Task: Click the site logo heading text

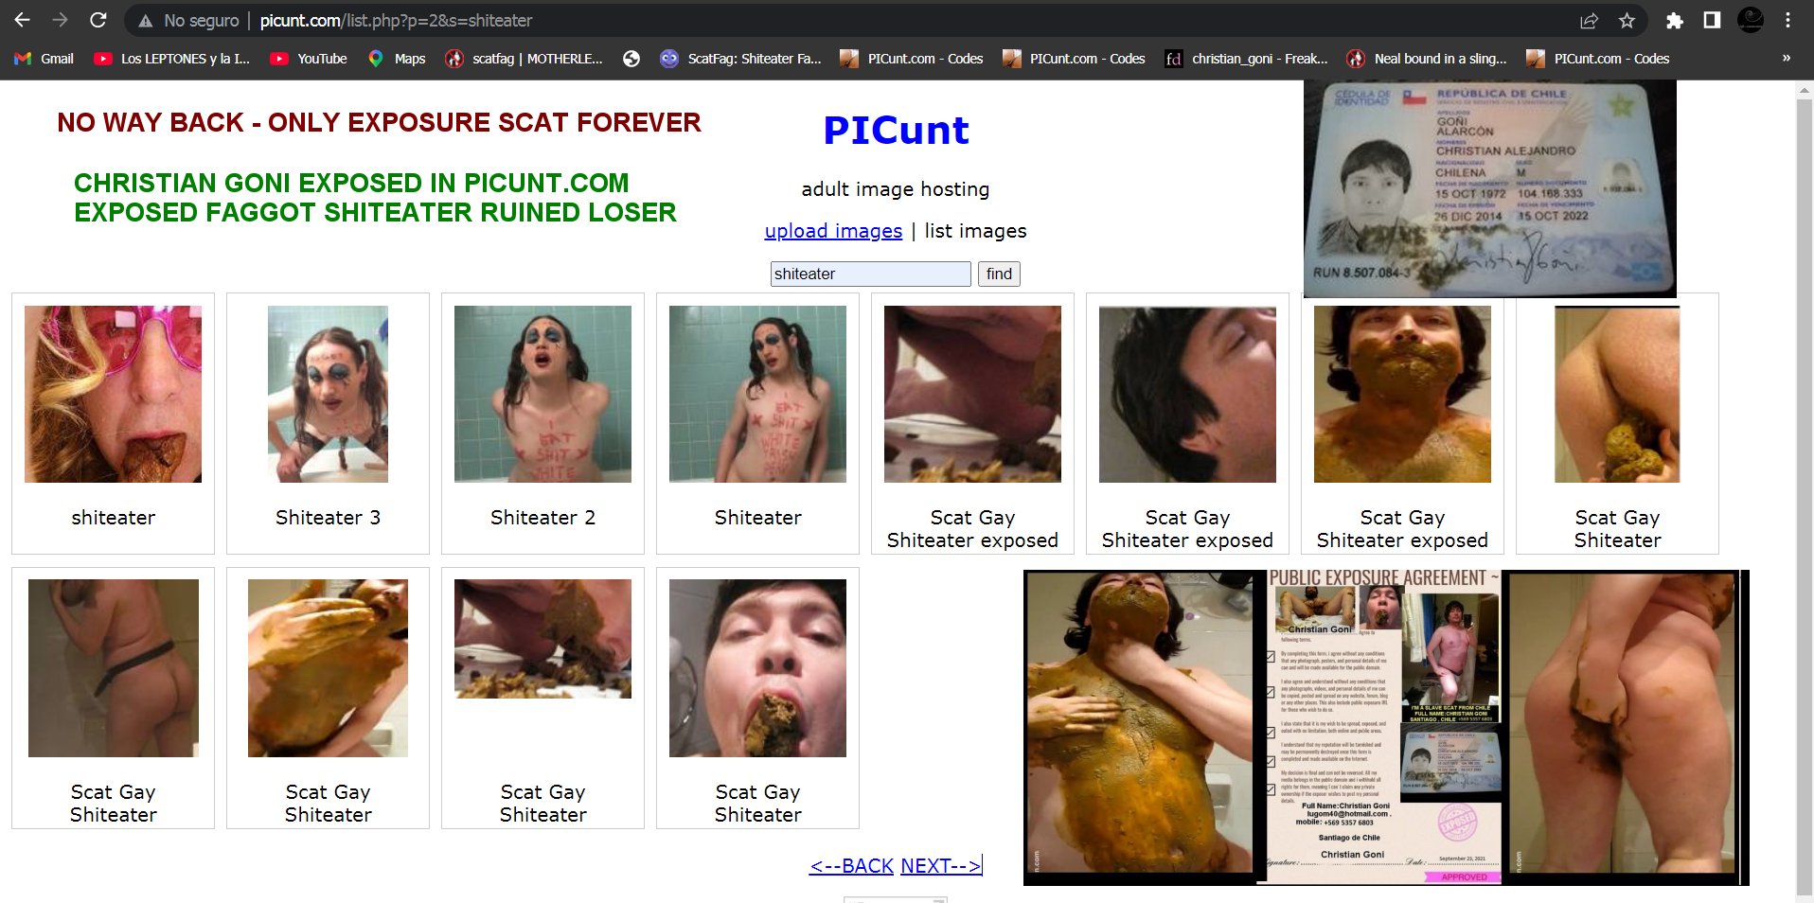Action: 896,131
